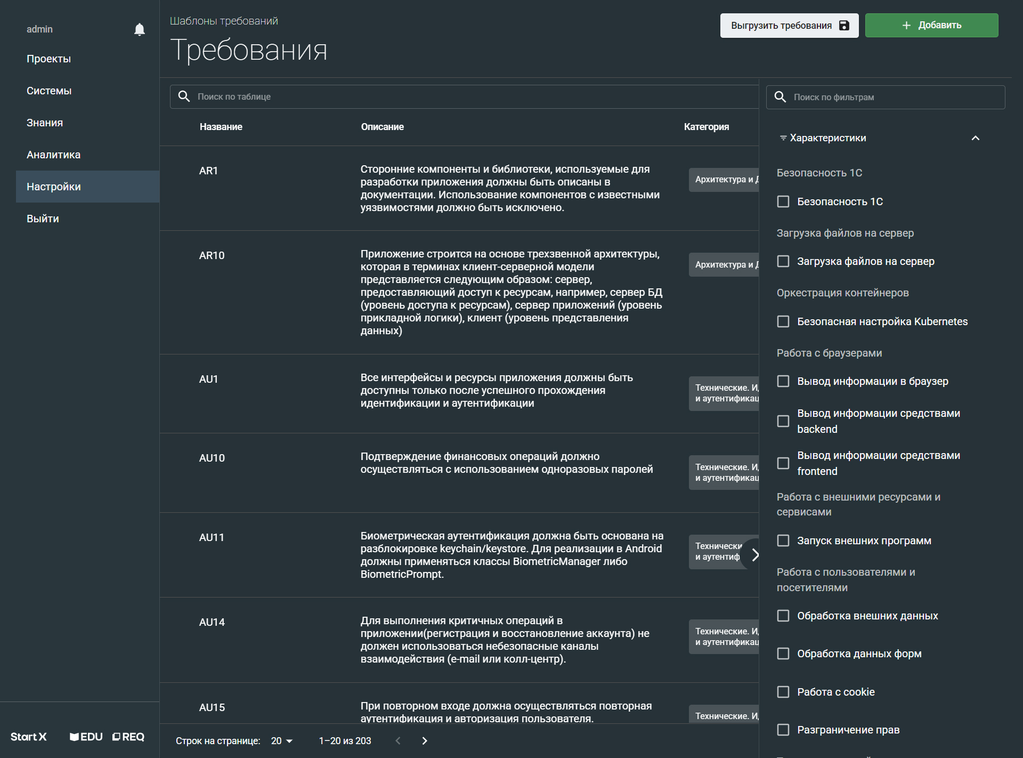Enable Безопасная настройка Kubernetes checkbox
Viewport: 1023px width, 758px height.
pyautogui.click(x=783, y=321)
